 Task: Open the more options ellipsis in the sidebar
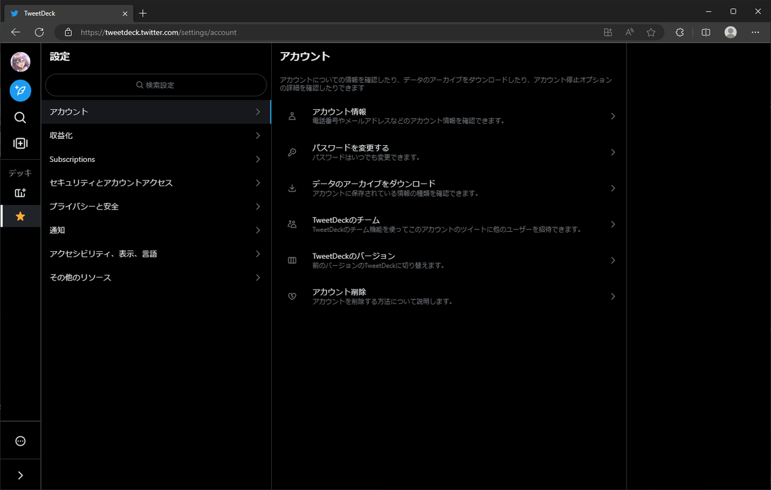[x=21, y=441]
